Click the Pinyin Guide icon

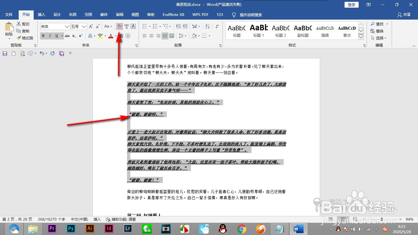127,26
